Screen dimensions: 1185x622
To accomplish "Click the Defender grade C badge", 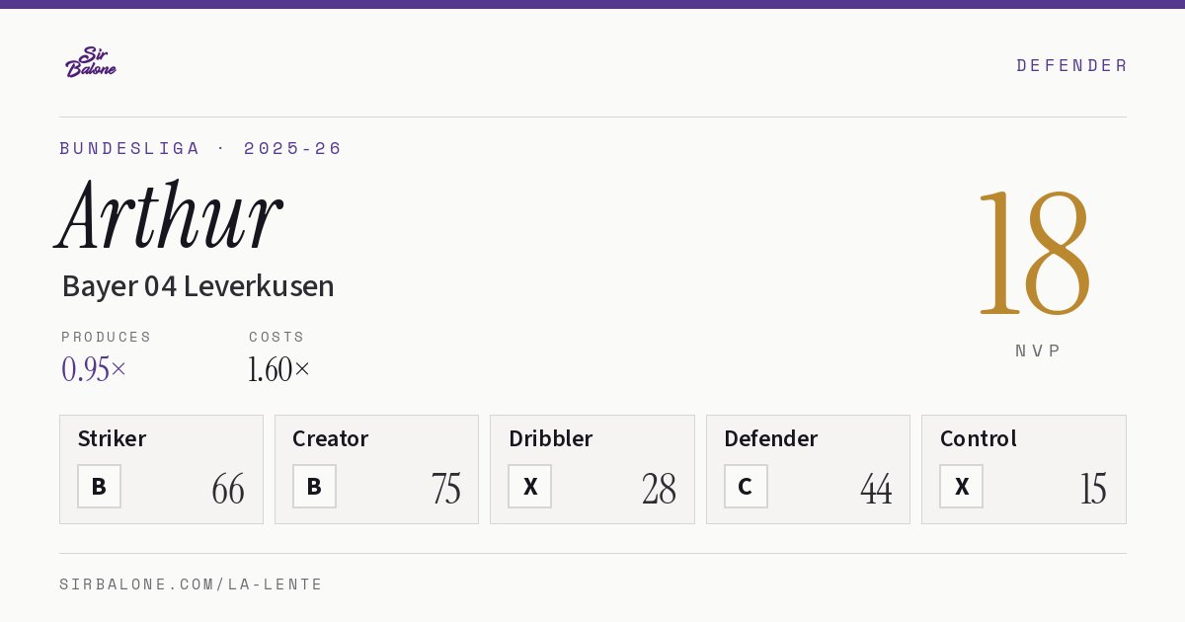I will (746, 486).
